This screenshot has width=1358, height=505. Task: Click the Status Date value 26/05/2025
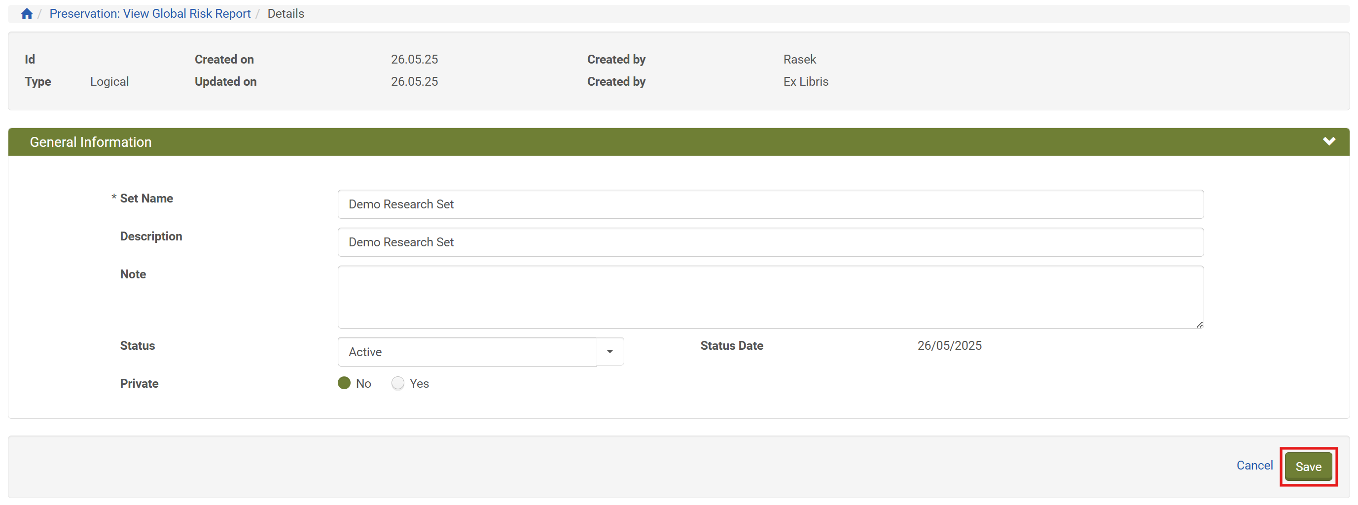pyautogui.click(x=949, y=345)
